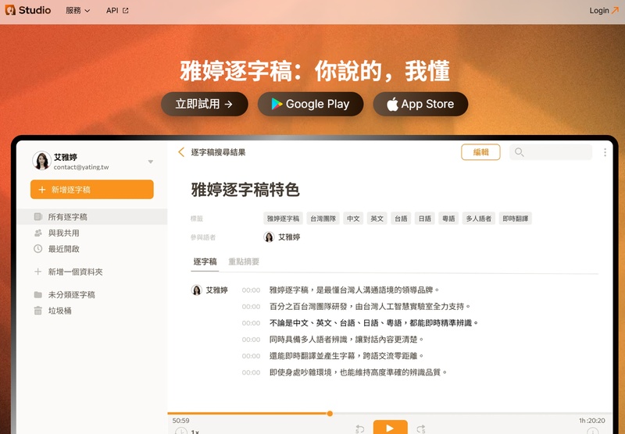Switch to the 重點摘要 tab
This screenshot has width=625, height=434.
pyautogui.click(x=244, y=261)
